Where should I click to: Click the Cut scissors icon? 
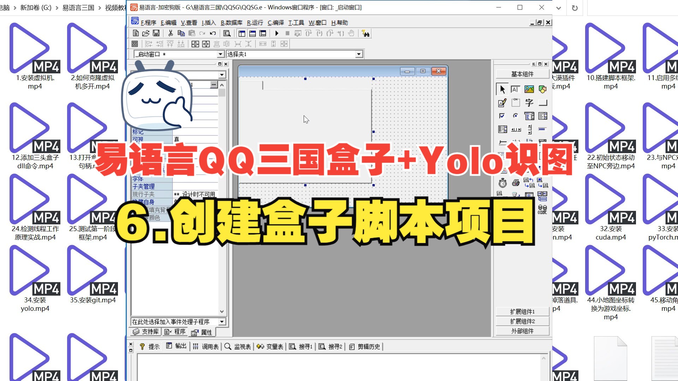(x=171, y=33)
